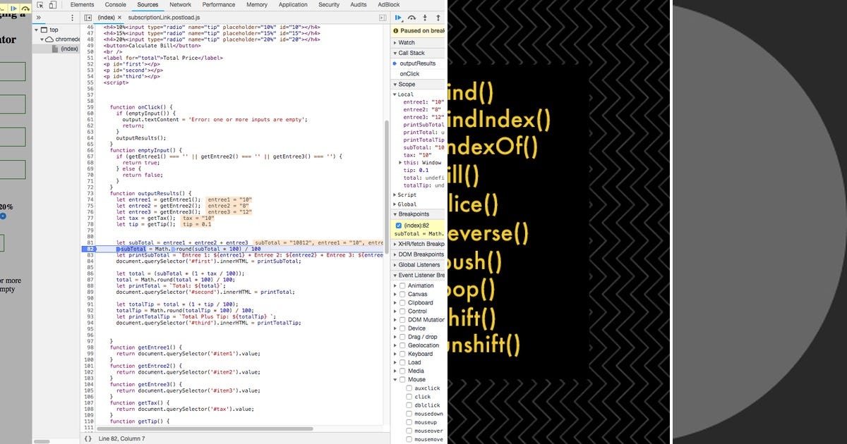Viewport: 847px width, 444px height.
Task: Switch to the Memory tab
Action: click(257, 4)
